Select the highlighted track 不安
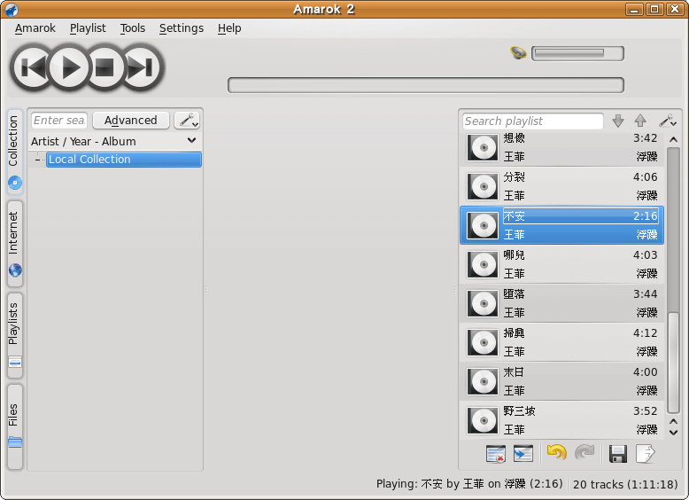Image resolution: width=689 pixels, height=500 pixels. click(561, 225)
